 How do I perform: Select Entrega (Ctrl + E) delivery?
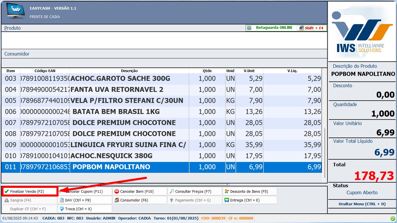250,200
